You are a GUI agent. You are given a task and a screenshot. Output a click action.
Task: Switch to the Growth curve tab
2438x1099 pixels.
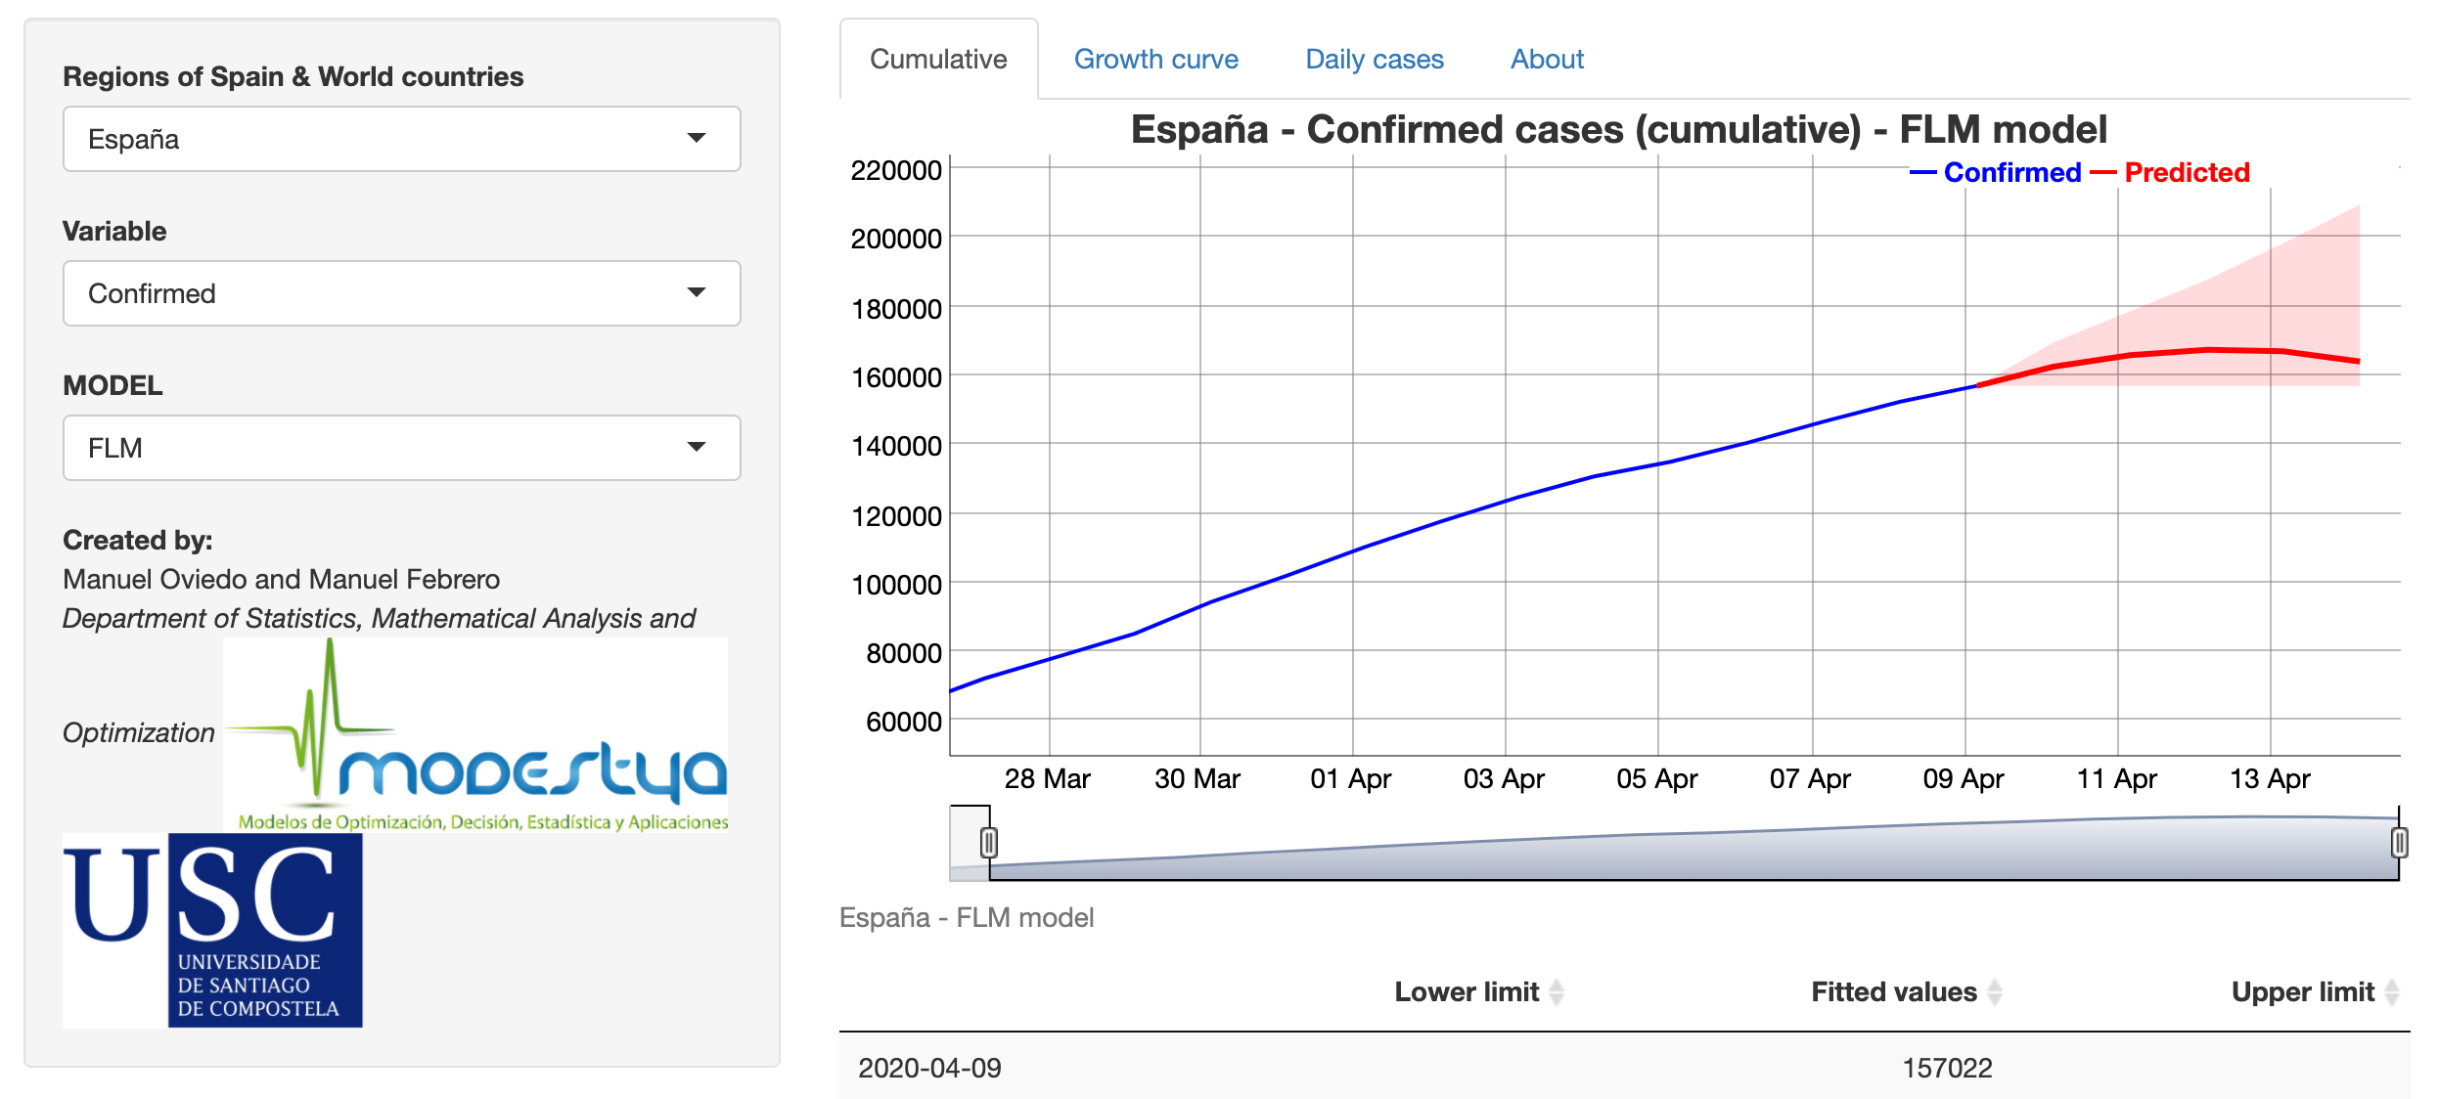pyautogui.click(x=1155, y=60)
